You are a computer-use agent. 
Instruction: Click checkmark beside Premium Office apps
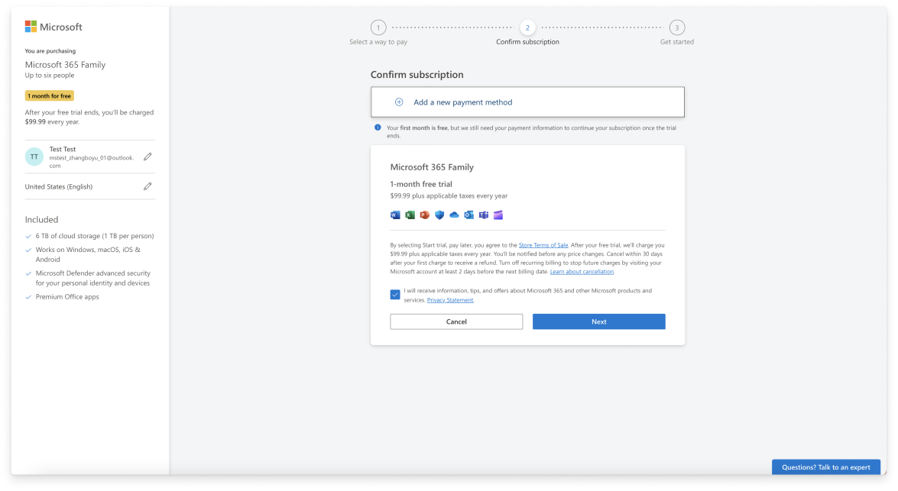click(x=28, y=297)
